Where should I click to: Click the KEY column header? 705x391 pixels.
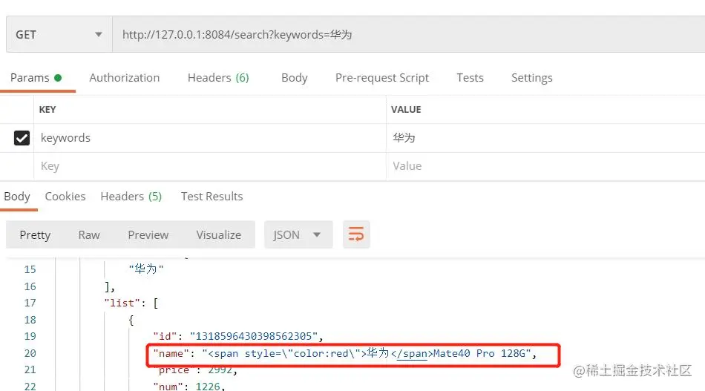pos(47,110)
